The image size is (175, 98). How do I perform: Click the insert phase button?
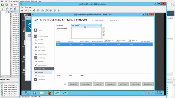[136, 84]
